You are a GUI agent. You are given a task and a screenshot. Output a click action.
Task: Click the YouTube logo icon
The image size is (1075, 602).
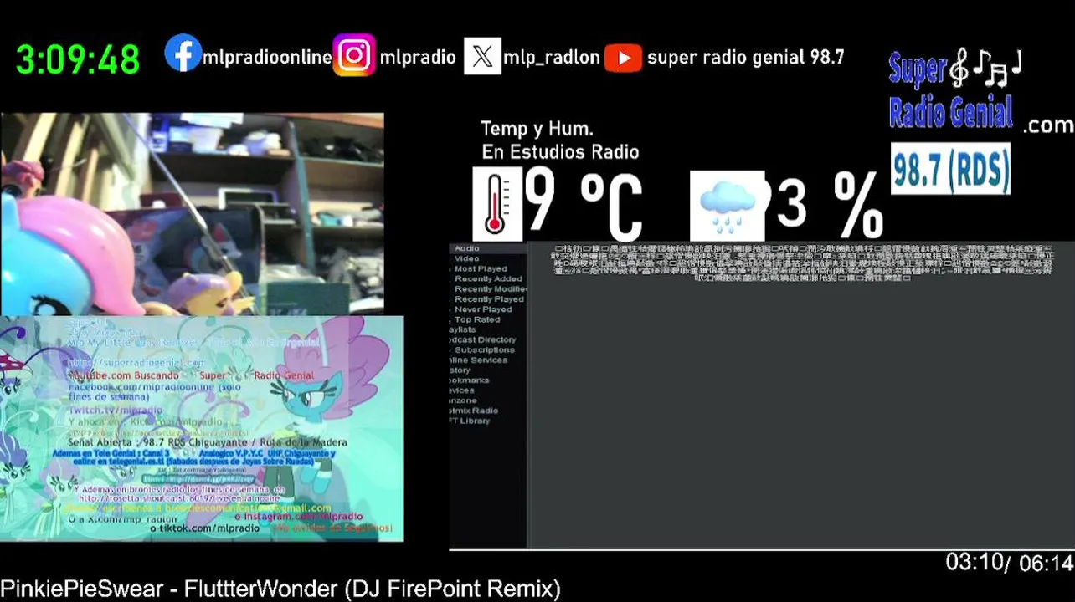click(623, 58)
